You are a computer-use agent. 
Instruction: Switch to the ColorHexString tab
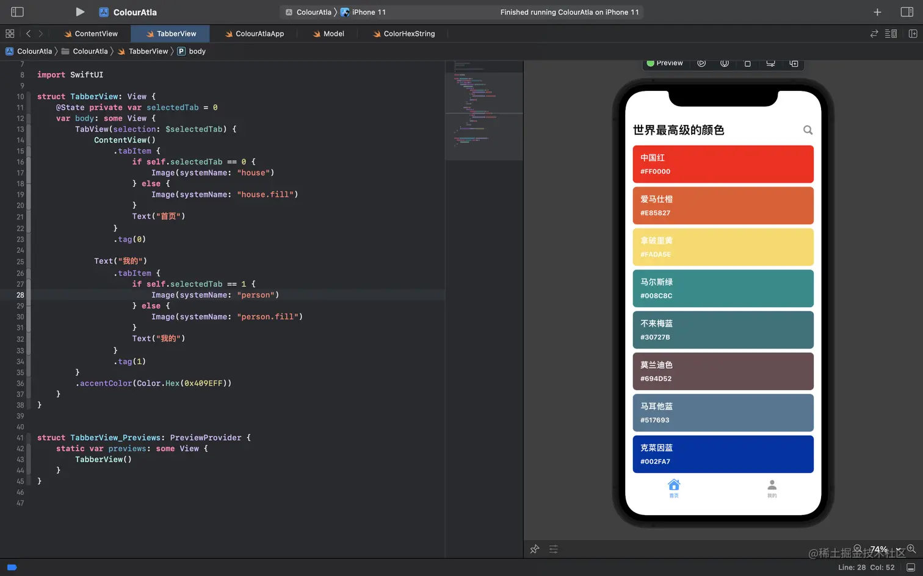pyautogui.click(x=403, y=34)
